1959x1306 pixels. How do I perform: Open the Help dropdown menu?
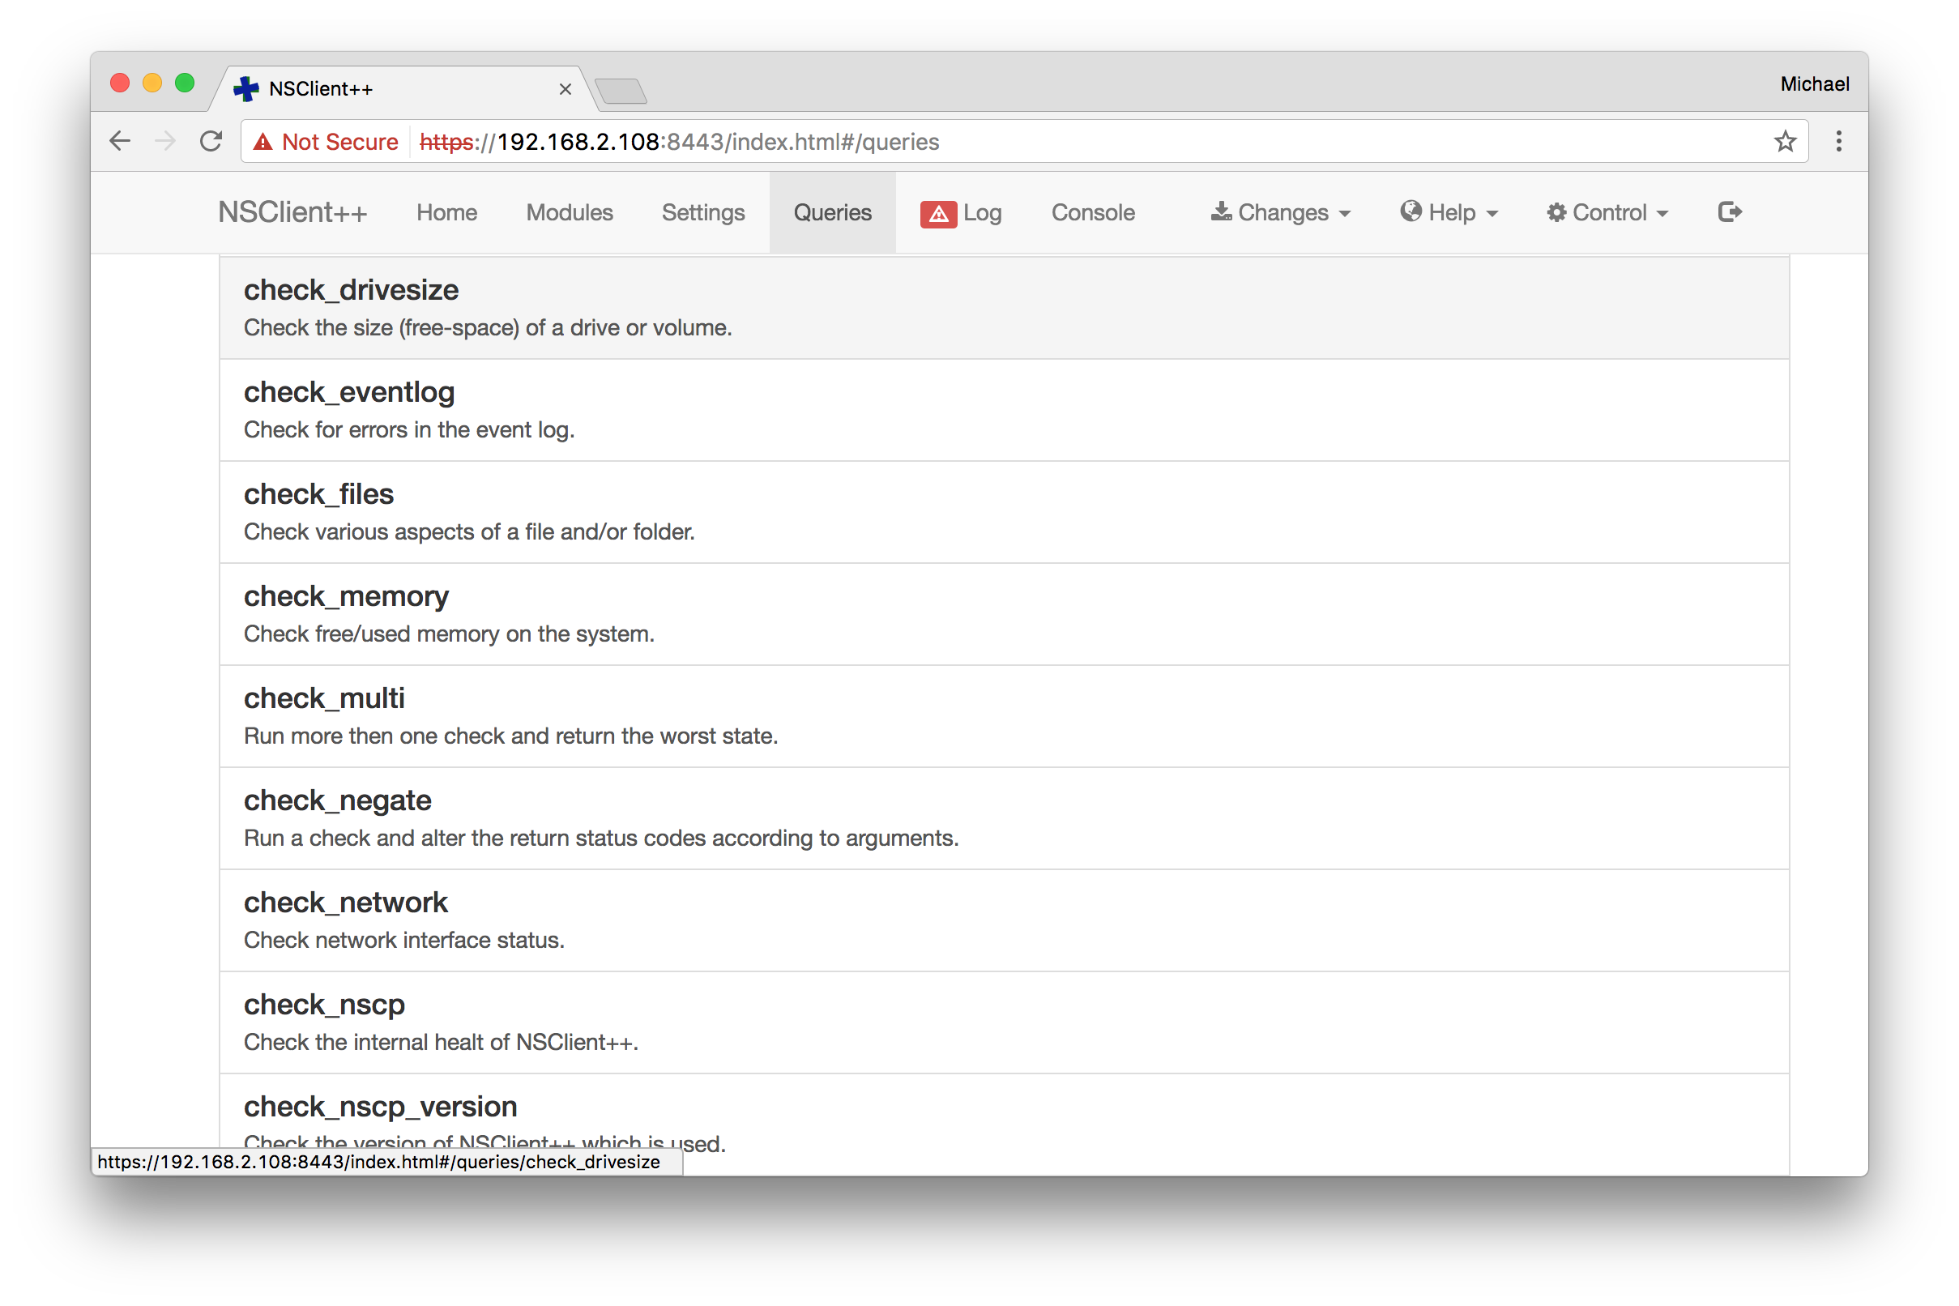[1449, 213]
